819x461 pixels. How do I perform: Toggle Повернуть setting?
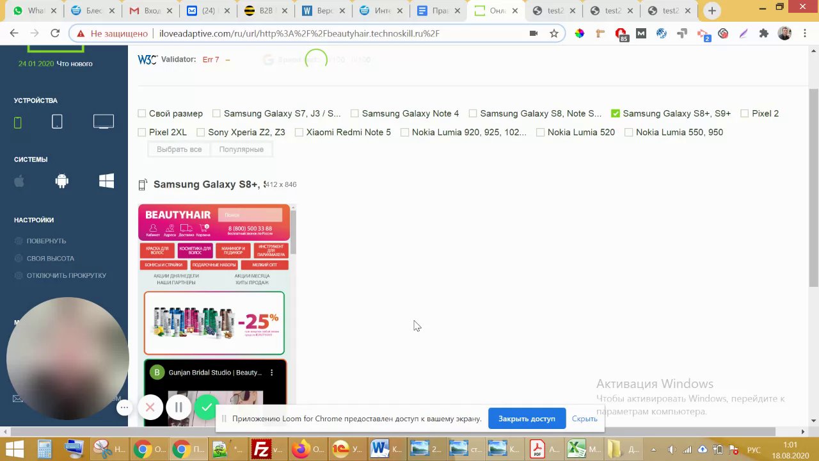point(41,241)
